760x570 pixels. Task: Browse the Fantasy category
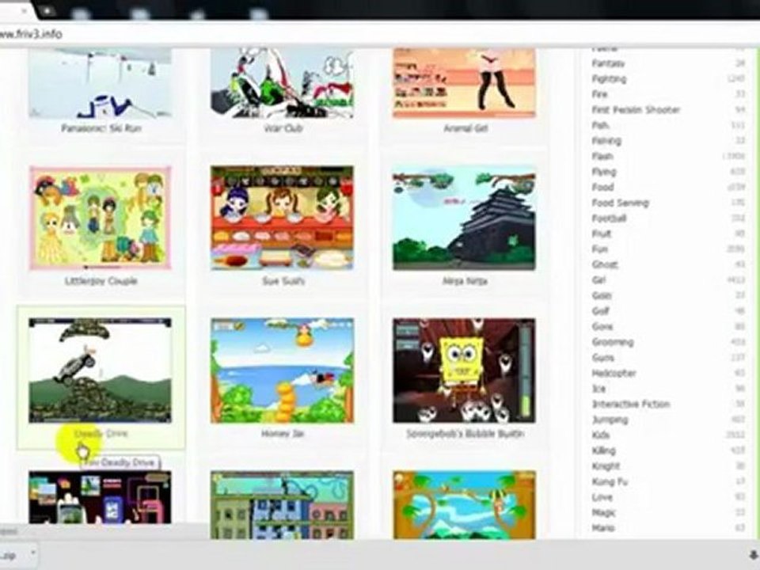pyautogui.click(x=608, y=63)
